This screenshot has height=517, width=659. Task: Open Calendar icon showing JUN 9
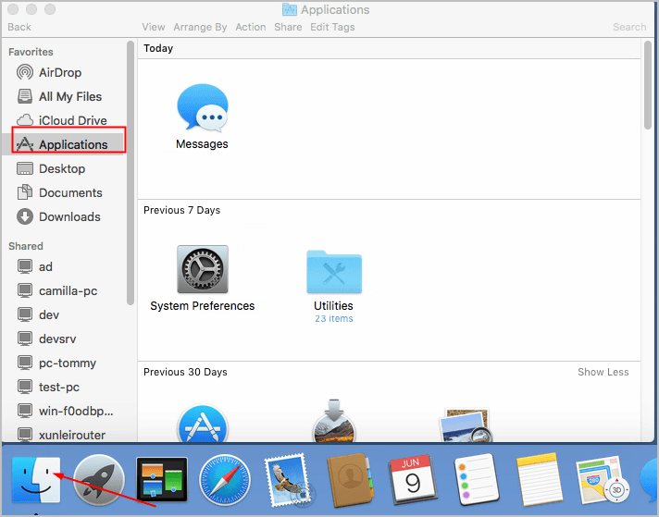[413, 480]
